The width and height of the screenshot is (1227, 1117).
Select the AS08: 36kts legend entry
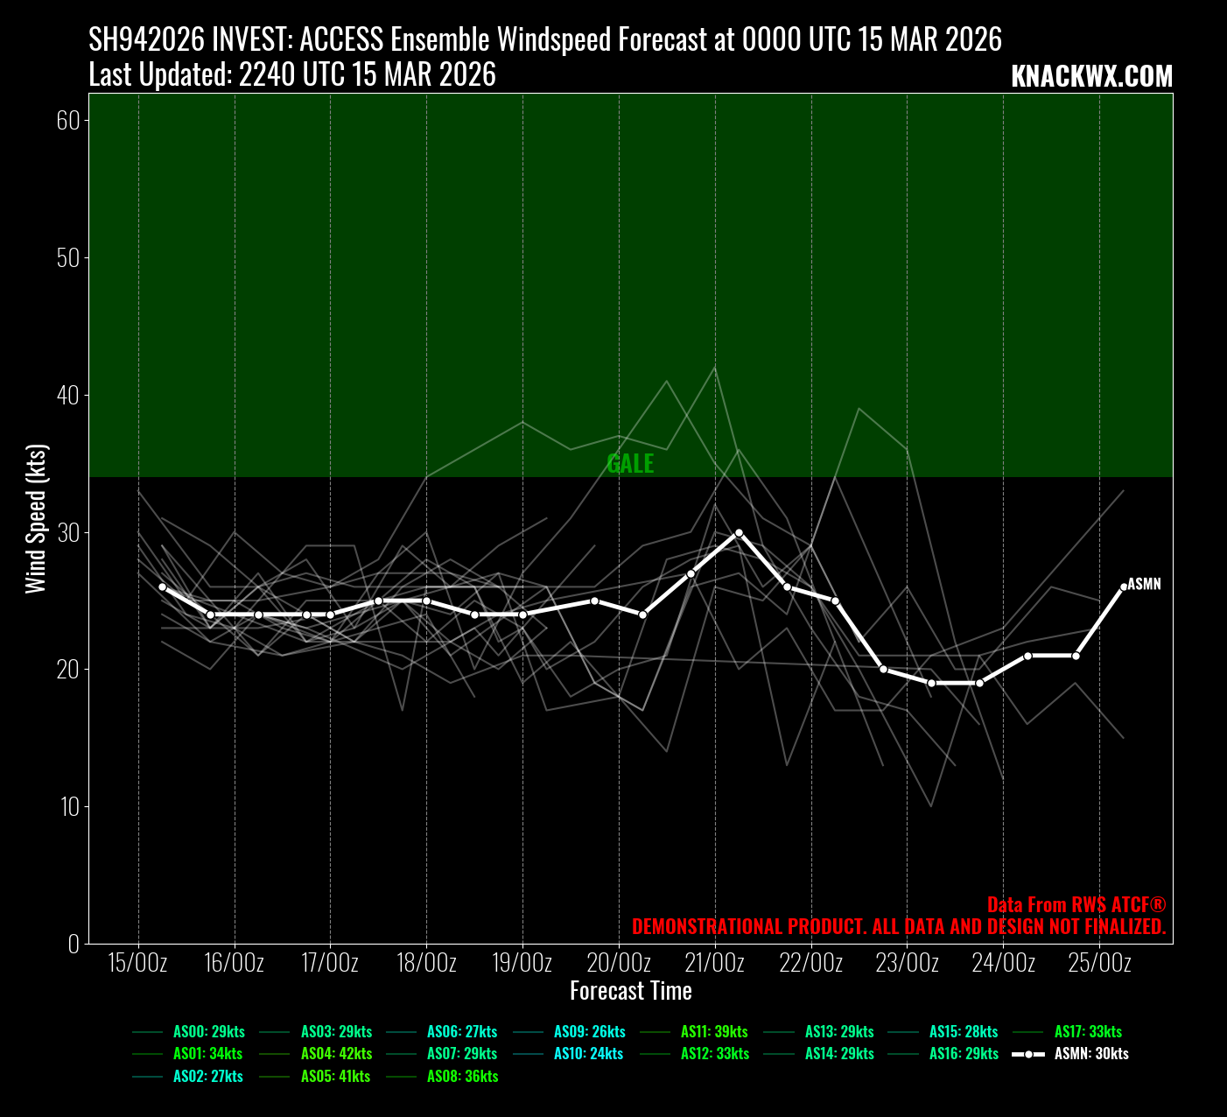click(x=462, y=1077)
